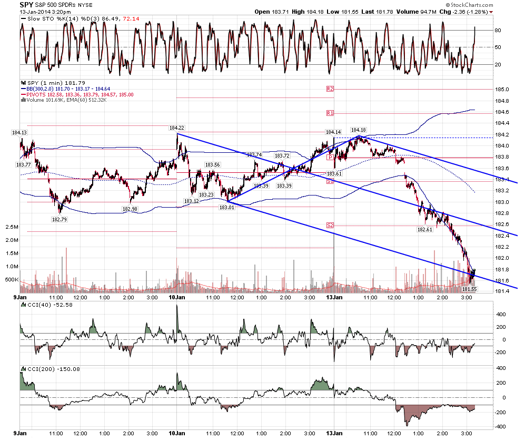Click the SPY ticker title

[x=26, y=5]
